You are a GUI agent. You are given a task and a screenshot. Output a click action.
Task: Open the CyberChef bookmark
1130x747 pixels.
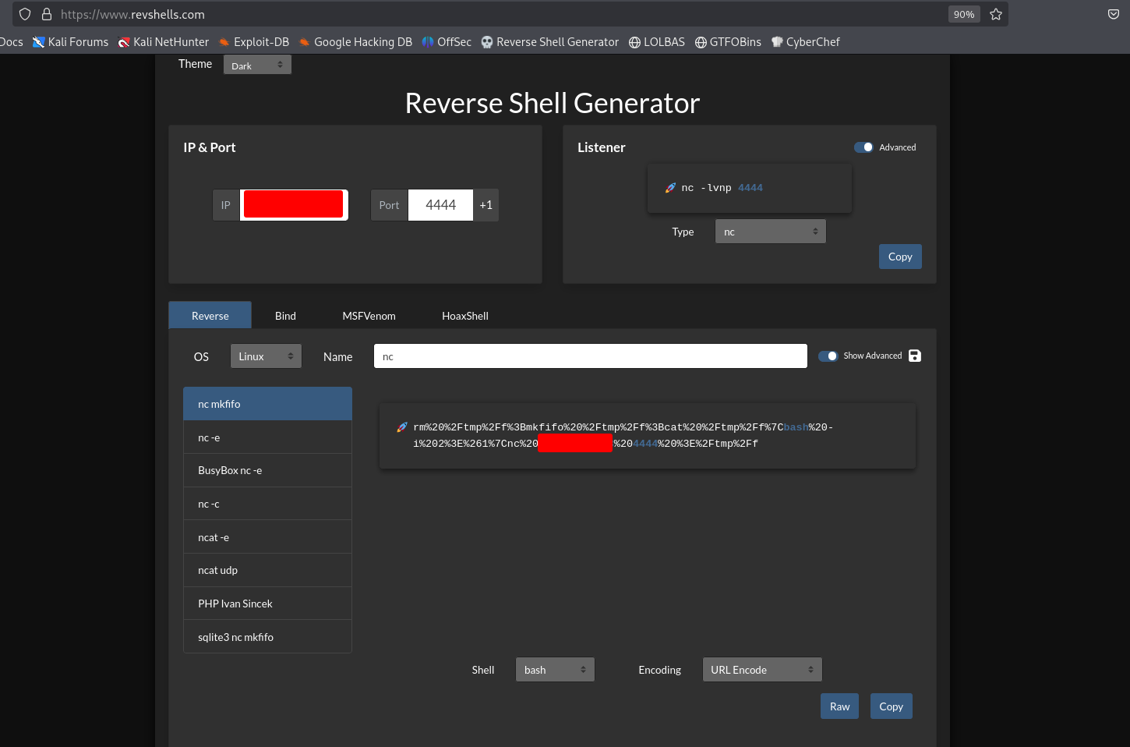805,42
